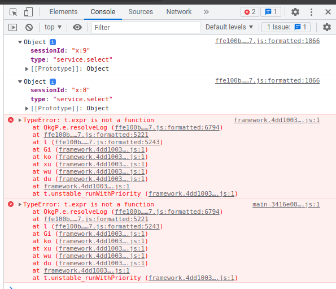Show more DevTools tabs chevron
336x289 pixels.
pyautogui.click(x=206, y=12)
